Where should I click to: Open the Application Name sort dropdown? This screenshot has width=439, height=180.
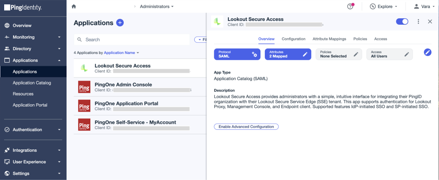[121, 53]
